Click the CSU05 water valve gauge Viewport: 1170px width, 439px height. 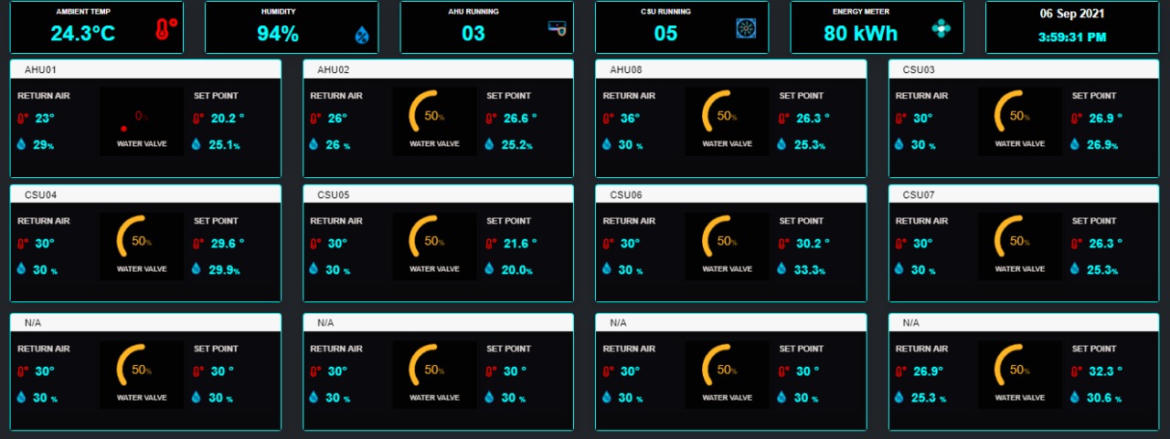click(434, 244)
